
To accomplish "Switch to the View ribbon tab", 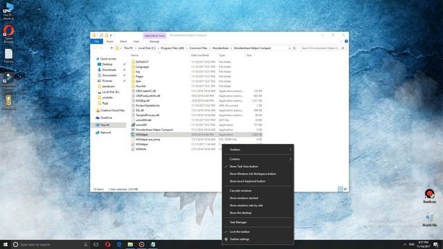I will (136, 41).
